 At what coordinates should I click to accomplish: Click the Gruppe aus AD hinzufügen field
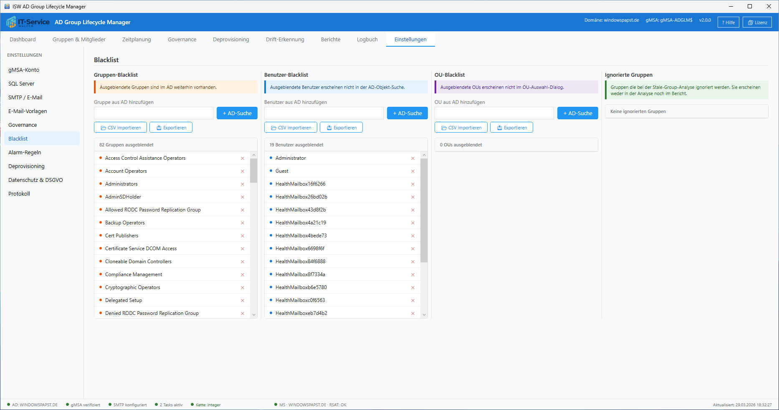[x=154, y=113]
